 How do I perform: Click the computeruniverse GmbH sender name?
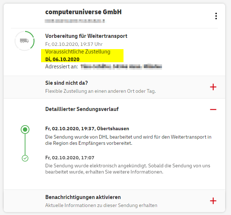(x=83, y=12)
